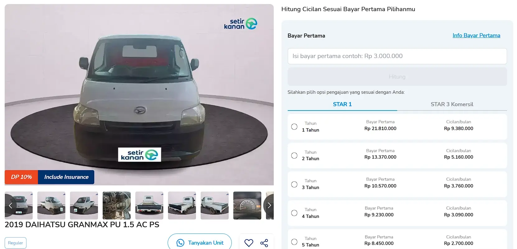The width and height of the screenshot is (517, 249).
Task: Open the dashboard speedometer thumbnail
Action: pos(247,206)
